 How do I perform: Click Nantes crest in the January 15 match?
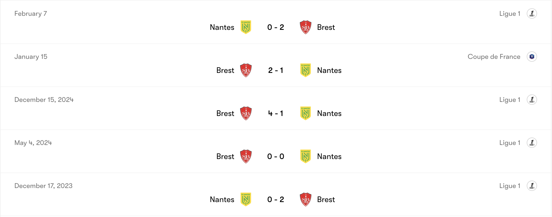click(x=306, y=70)
